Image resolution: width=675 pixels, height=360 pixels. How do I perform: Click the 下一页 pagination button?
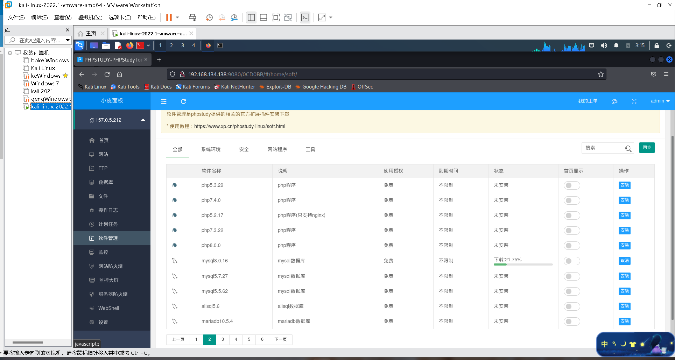click(x=281, y=339)
